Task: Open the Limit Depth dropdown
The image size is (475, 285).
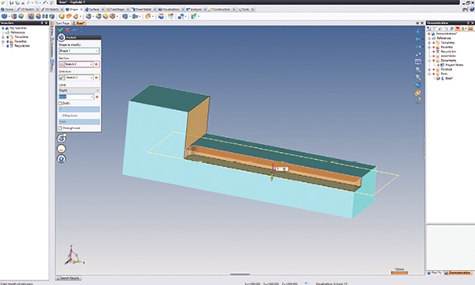Action: click(97, 90)
